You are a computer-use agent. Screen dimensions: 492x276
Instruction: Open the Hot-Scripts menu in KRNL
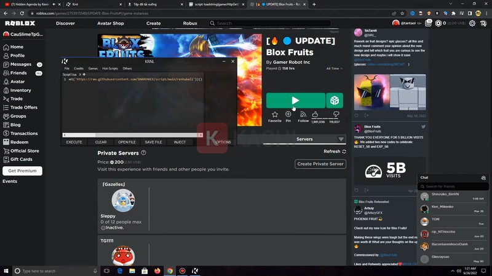click(x=110, y=69)
